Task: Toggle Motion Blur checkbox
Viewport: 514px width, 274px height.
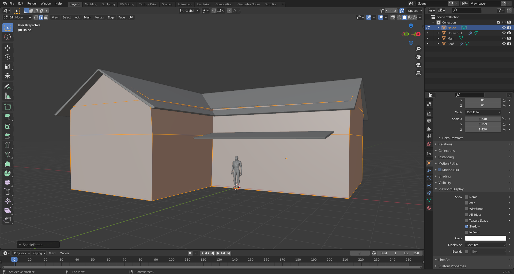Action: (440, 170)
